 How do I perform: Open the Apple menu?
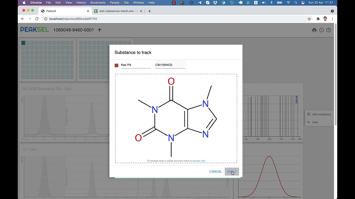pos(24,3)
